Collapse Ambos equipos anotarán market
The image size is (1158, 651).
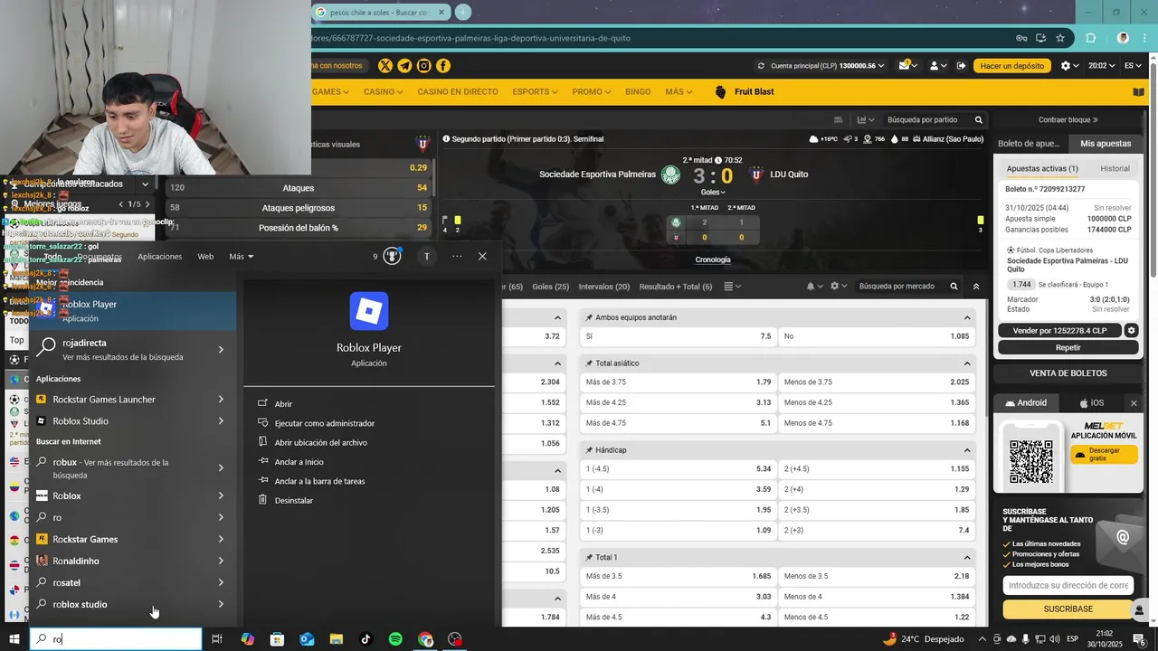tap(967, 317)
